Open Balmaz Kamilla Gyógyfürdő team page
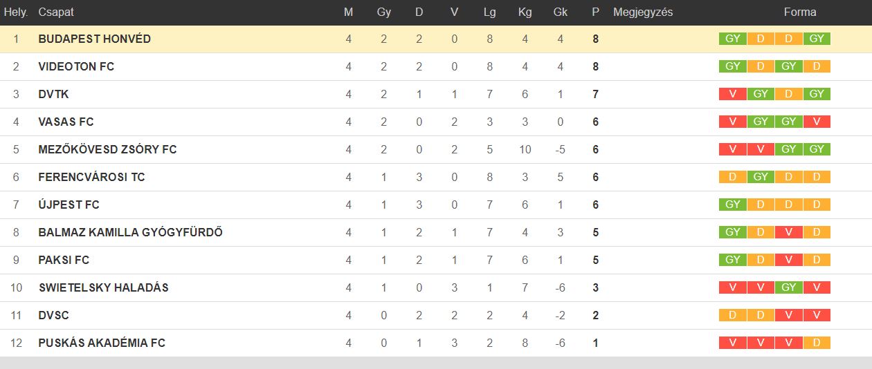Screen dimensions: 872x369 tap(130, 233)
